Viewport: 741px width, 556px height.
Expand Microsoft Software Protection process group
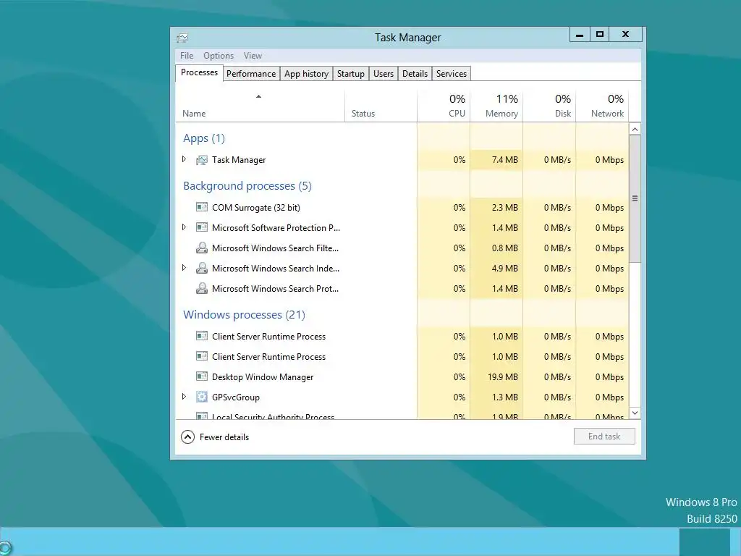[185, 227]
